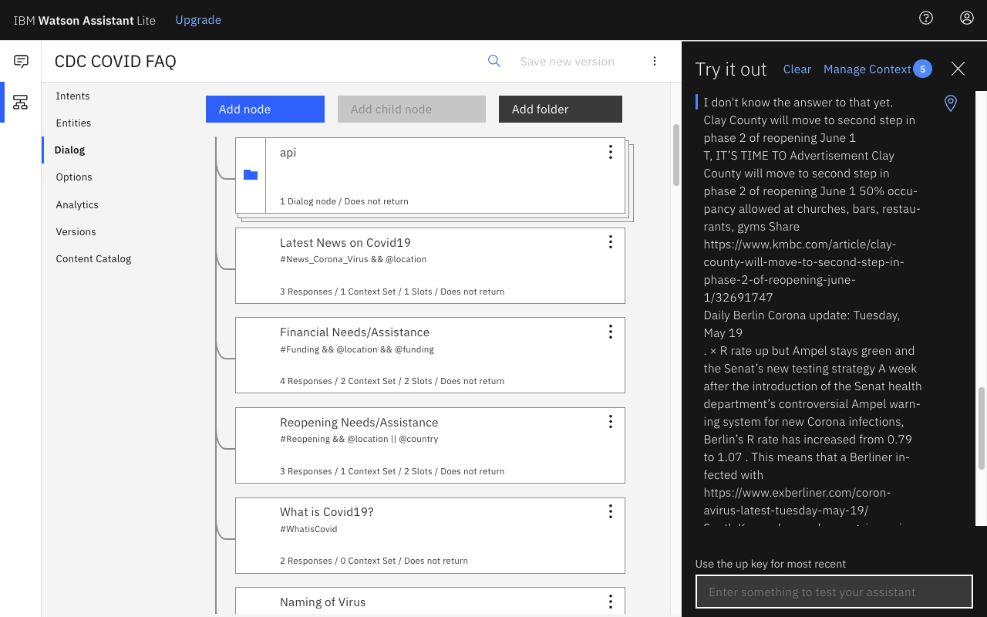Open Content Catalog section
The width and height of the screenshot is (987, 617).
coord(93,258)
